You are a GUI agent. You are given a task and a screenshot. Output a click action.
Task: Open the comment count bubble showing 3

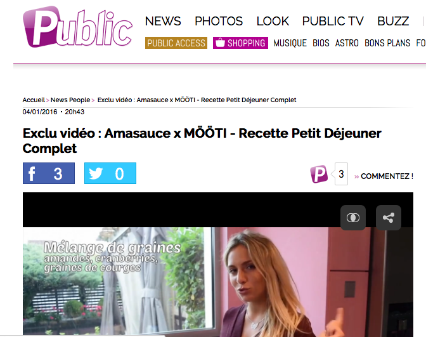pos(341,174)
